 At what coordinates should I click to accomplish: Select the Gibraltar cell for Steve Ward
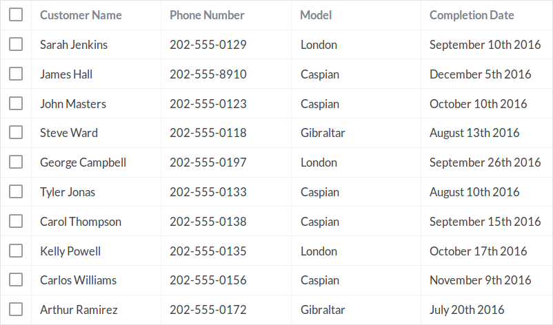[323, 133]
